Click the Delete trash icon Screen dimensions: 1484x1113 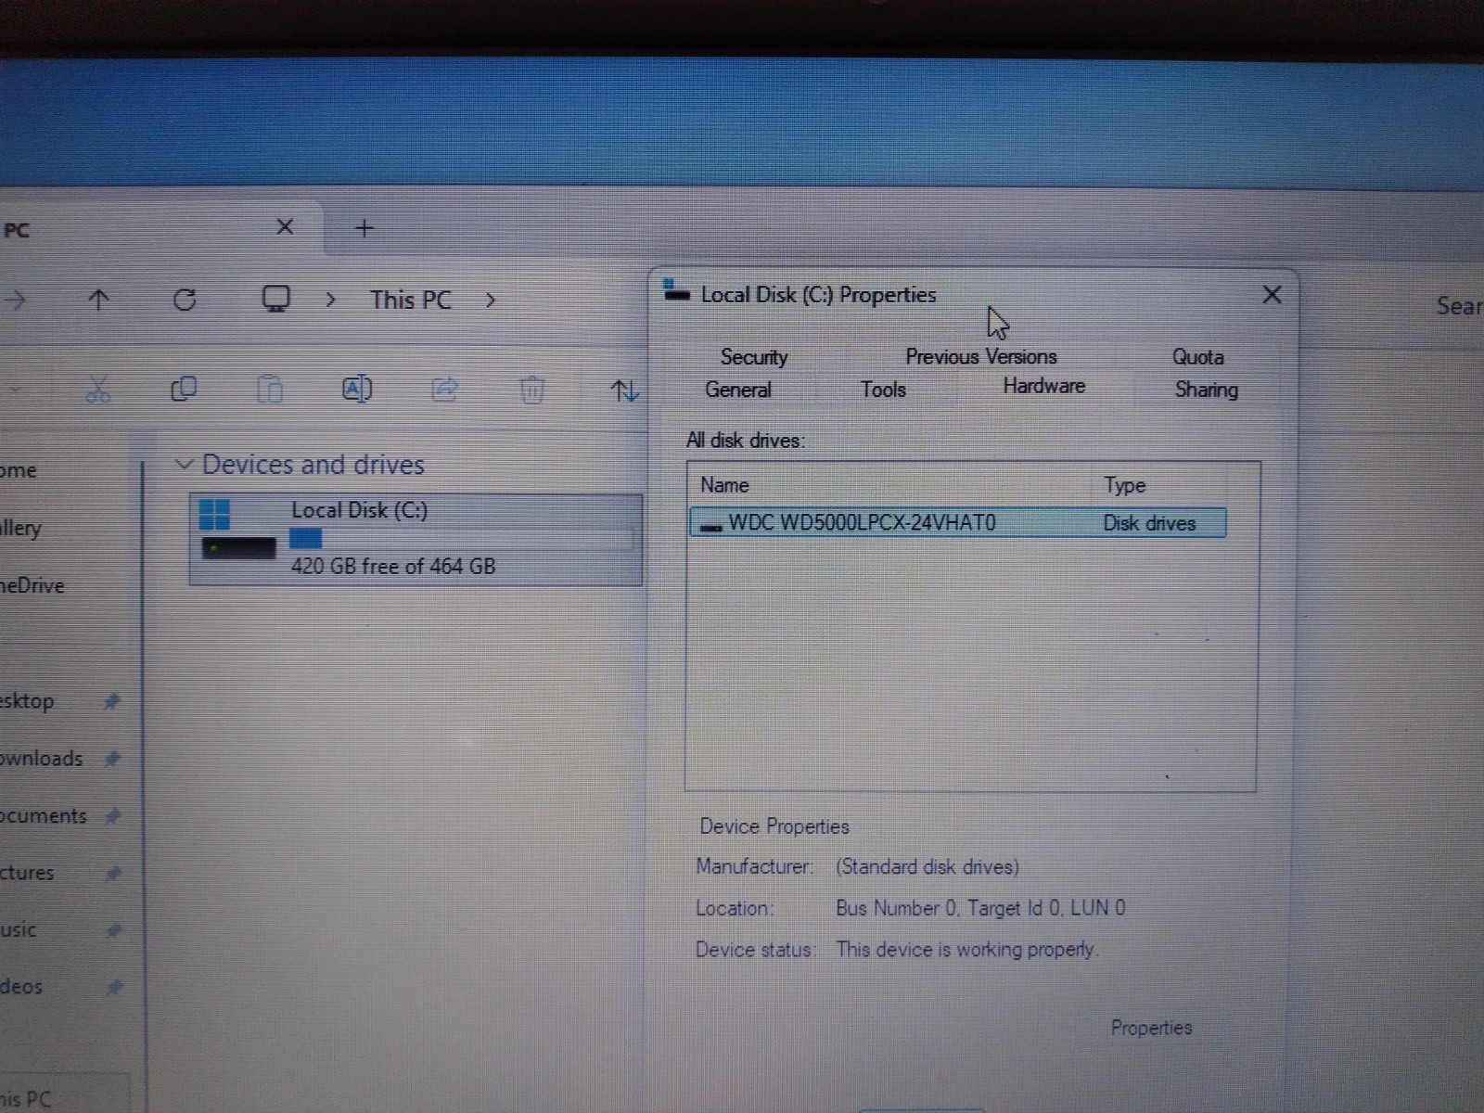[531, 390]
